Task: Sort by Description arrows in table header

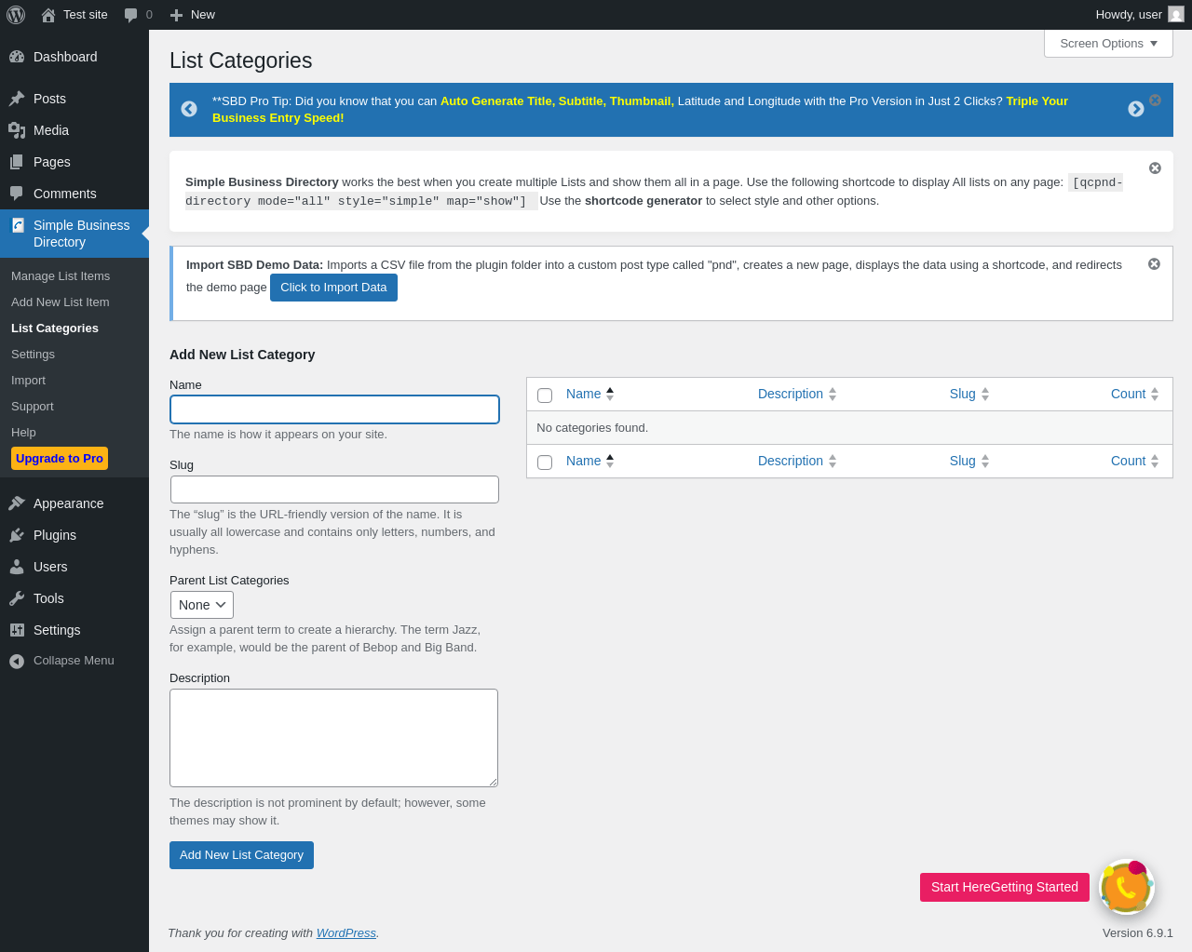Action: tap(833, 395)
